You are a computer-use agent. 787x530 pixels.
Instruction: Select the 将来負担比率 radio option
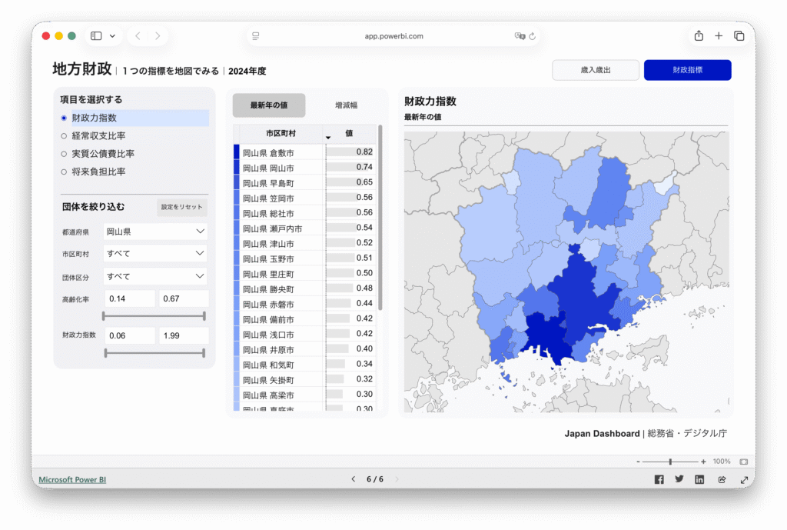[64, 172]
